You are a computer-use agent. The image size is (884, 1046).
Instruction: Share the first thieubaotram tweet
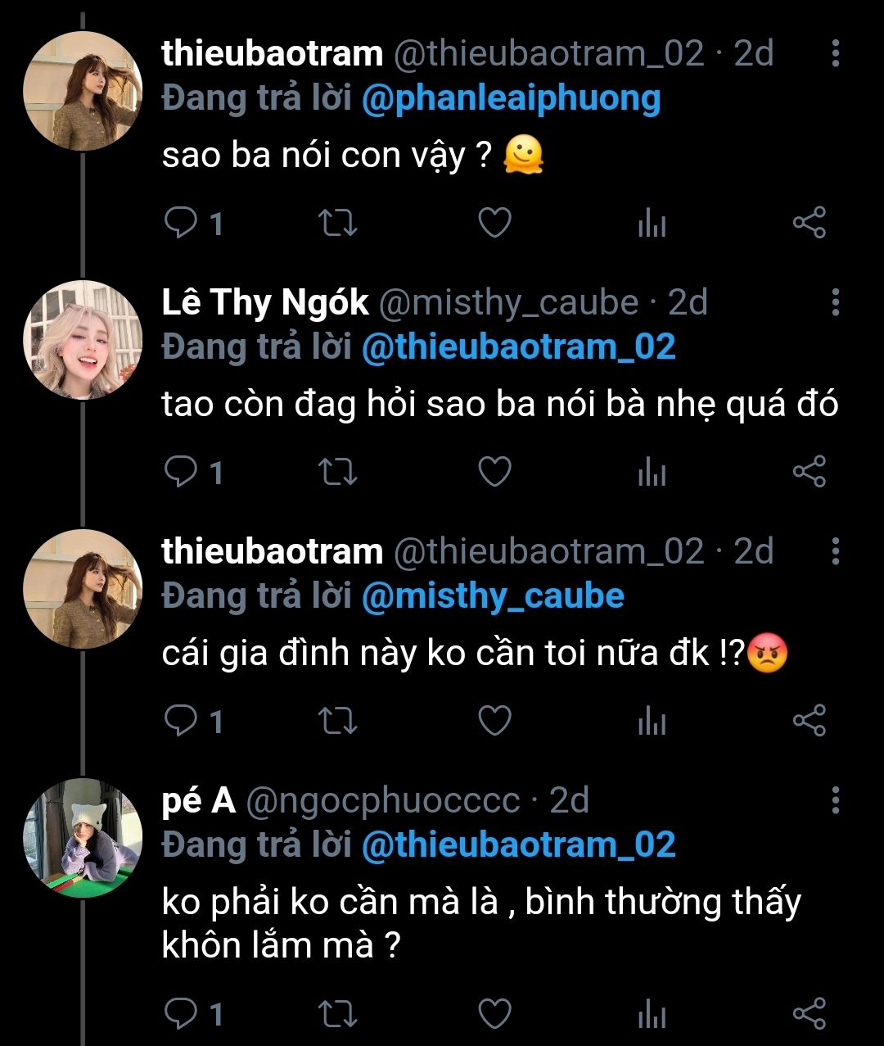pos(809,223)
